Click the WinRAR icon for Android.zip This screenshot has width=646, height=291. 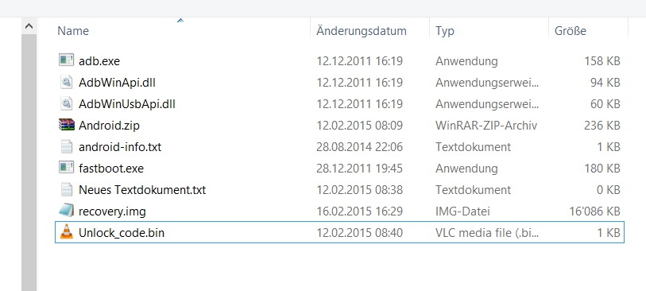tap(66, 125)
